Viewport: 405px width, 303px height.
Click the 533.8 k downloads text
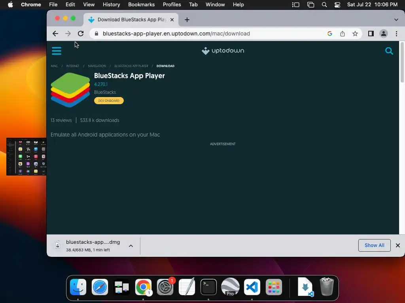click(x=99, y=120)
